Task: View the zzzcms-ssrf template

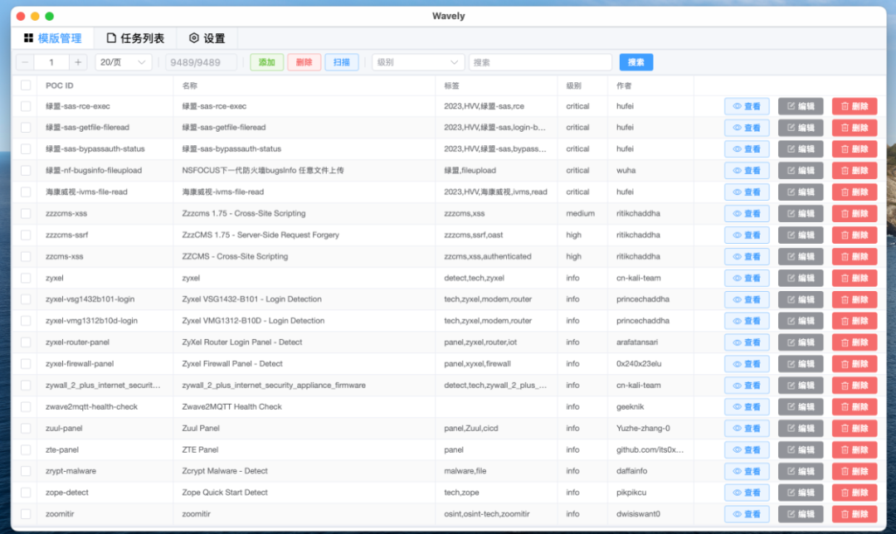Action: pyautogui.click(x=747, y=235)
